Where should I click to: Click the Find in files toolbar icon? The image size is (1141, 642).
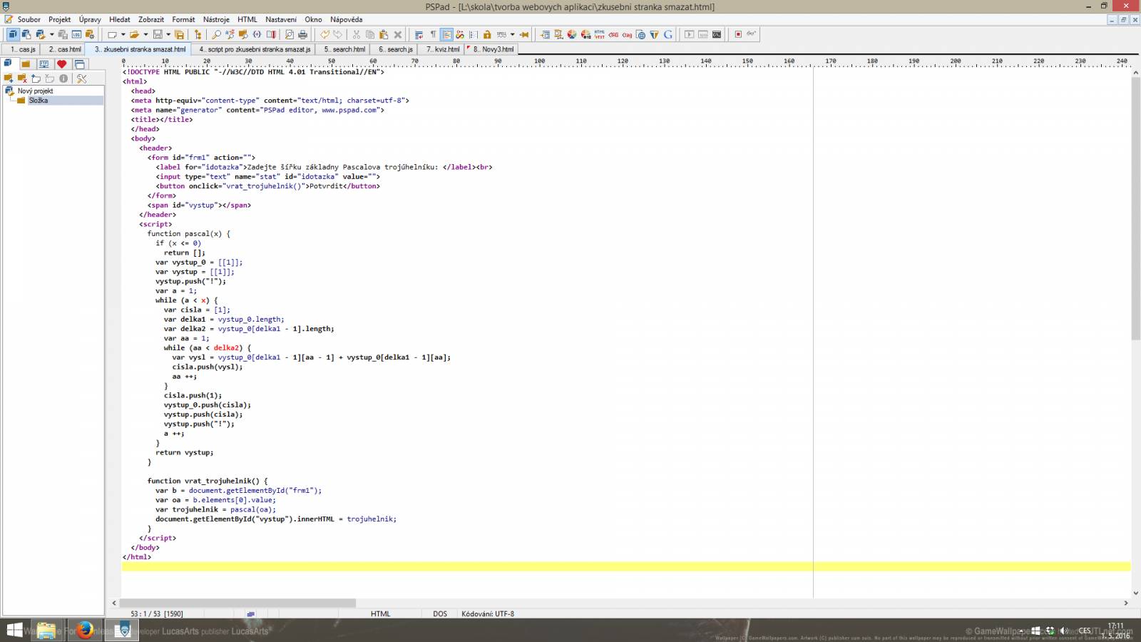[243, 34]
